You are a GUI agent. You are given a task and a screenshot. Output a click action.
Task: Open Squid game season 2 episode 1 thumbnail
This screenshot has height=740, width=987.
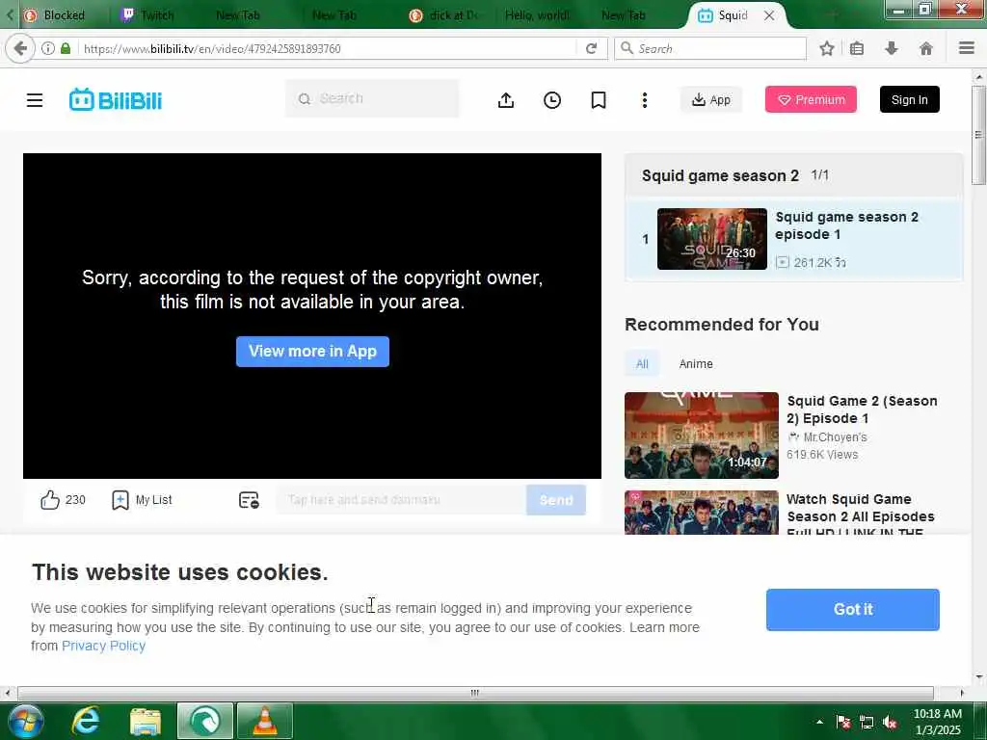pyautogui.click(x=712, y=239)
